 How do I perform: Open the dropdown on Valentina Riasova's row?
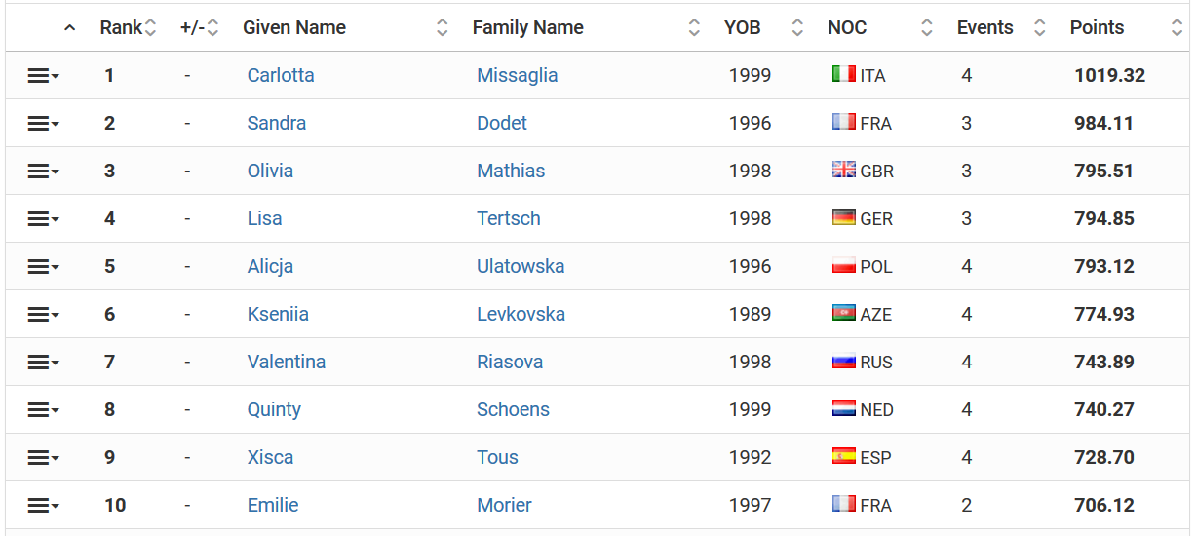click(x=43, y=363)
